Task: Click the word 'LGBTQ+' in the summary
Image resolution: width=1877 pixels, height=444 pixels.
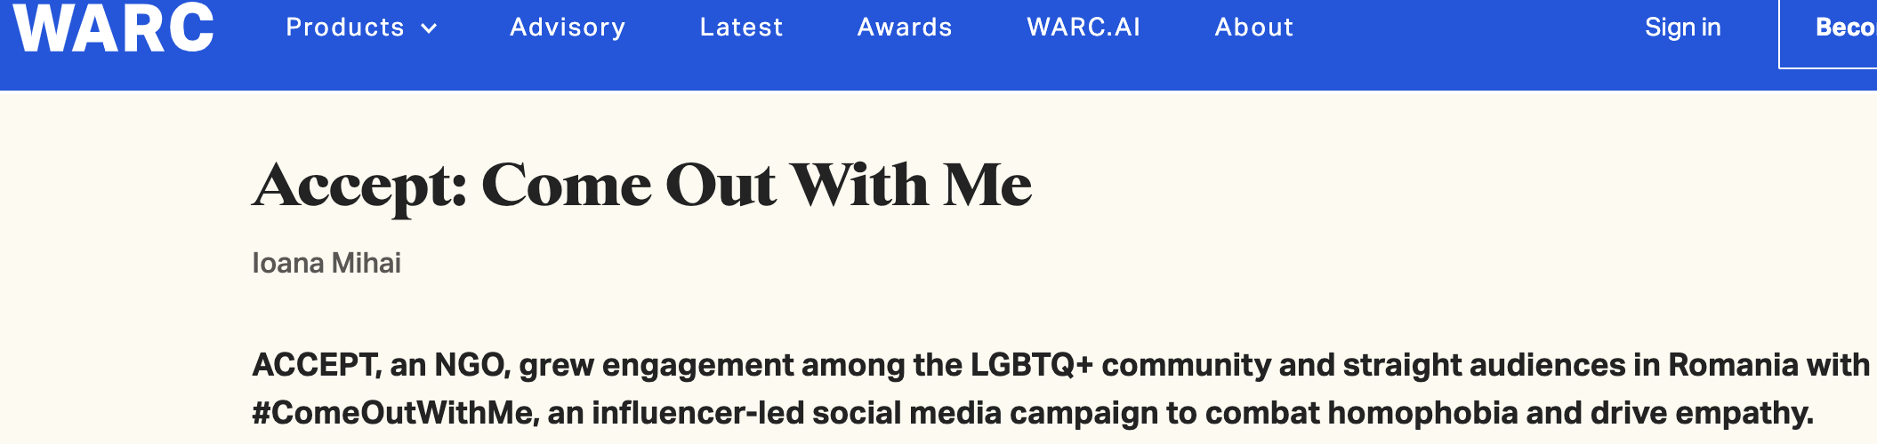Action: (1031, 365)
